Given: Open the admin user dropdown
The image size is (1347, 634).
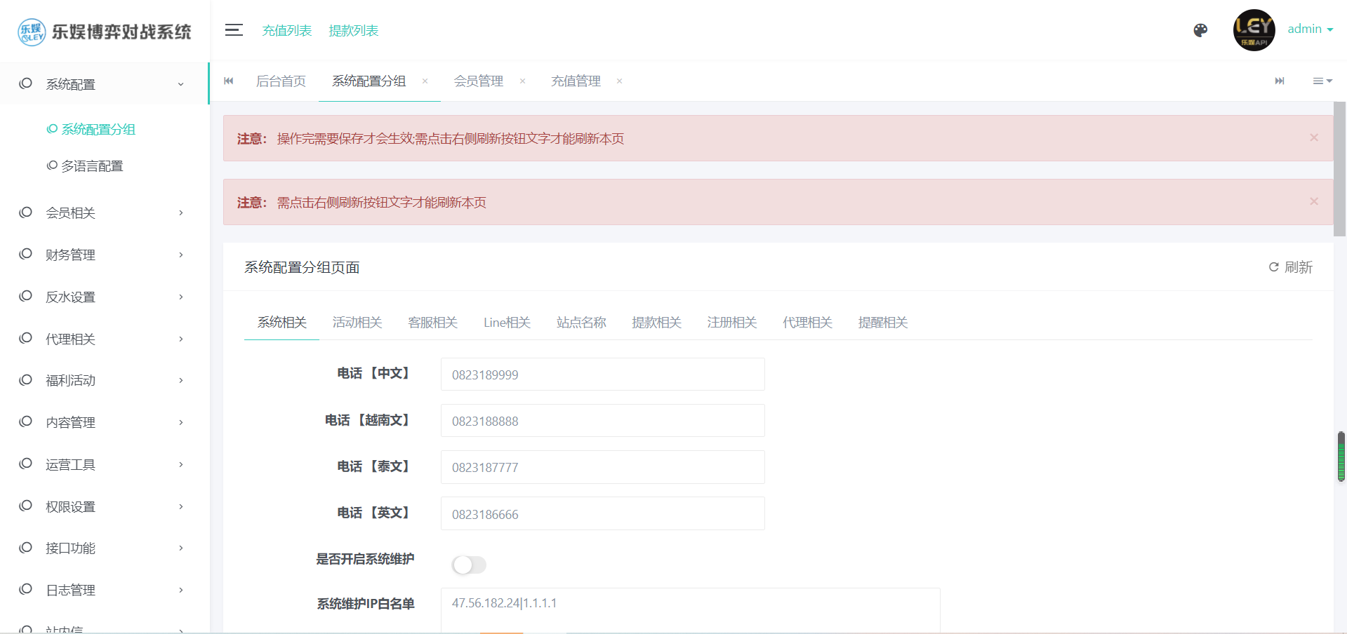Looking at the screenshot, I should click(1310, 29).
